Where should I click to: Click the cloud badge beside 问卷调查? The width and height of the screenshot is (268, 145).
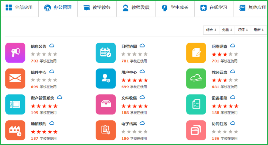click(233, 46)
